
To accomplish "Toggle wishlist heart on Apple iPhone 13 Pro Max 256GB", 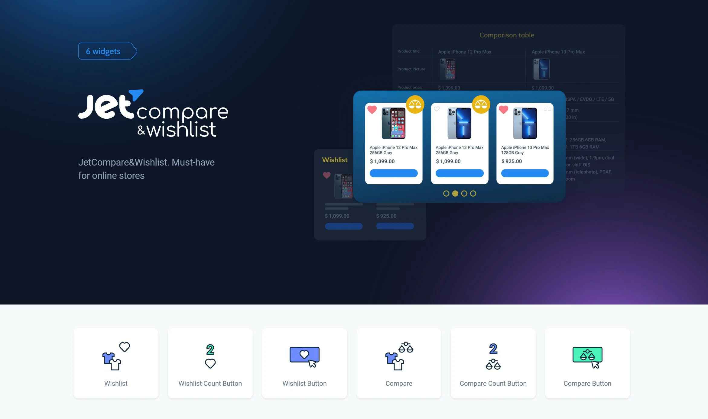I will (x=437, y=109).
